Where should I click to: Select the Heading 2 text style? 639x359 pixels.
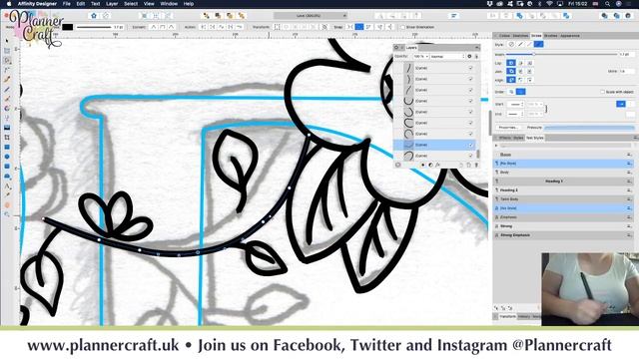click(562, 190)
